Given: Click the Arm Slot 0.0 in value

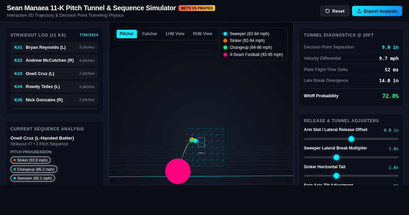Looking at the screenshot, I should pyautogui.click(x=391, y=130).
